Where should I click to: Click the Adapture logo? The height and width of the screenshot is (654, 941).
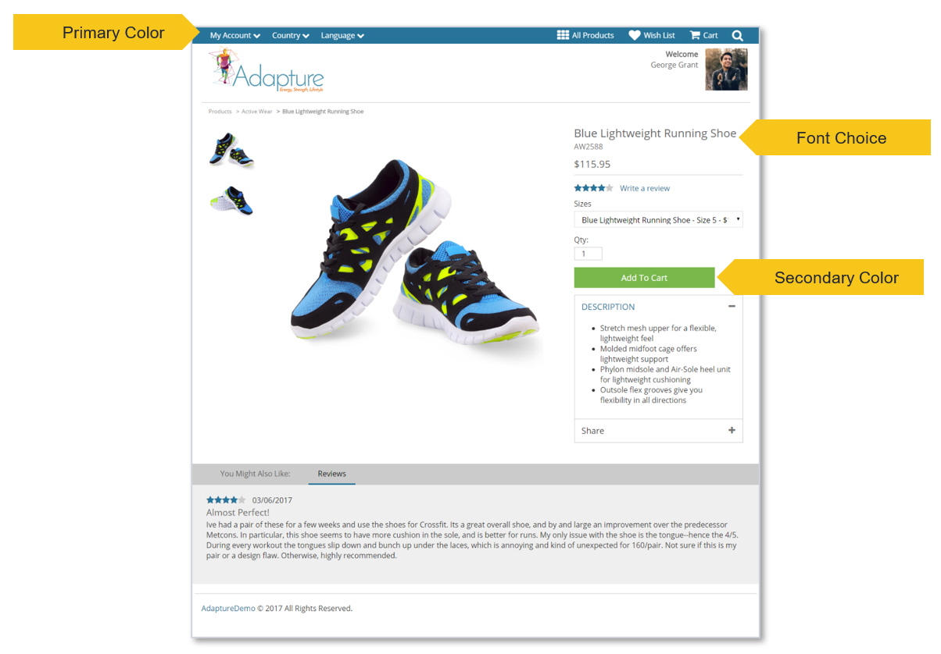[267, 71]
